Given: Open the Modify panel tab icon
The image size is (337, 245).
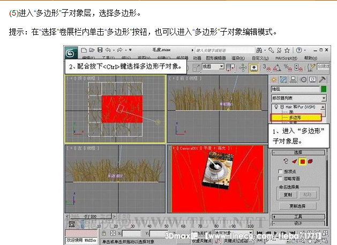Looking at the screenshot, I should (283, 80).
